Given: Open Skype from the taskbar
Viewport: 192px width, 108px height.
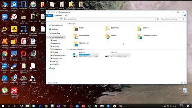Looking at the screenshot, I should point(108,106).
